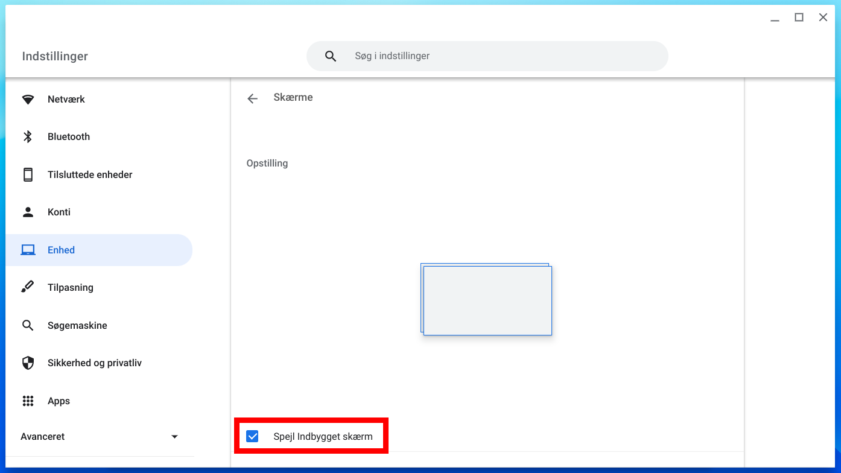841x473 pixels.
Task: Close the Indstillinger window
Action: [x=823, y=17]
